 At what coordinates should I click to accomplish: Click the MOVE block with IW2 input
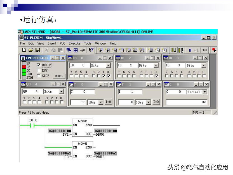83,128
